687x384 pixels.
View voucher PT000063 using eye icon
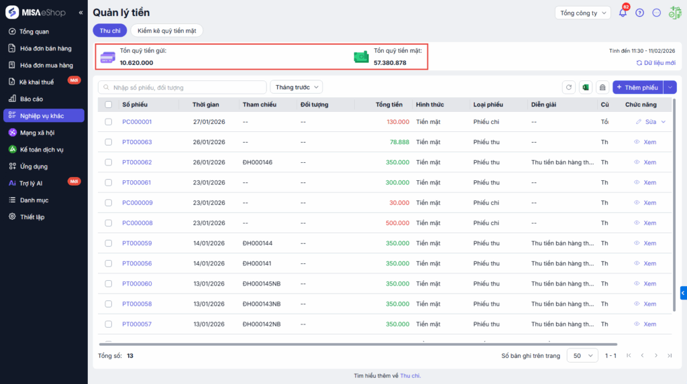click(x=637, y=142)
